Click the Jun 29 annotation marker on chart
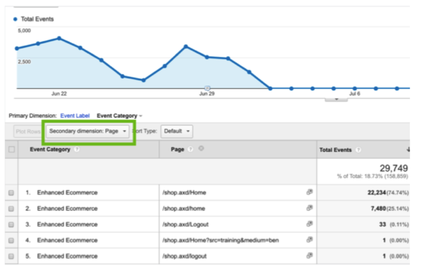Viewport: 421px width, 274px height. [x=207, y=88]
